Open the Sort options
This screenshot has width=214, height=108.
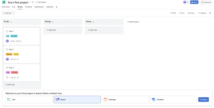tap(182, 13)
